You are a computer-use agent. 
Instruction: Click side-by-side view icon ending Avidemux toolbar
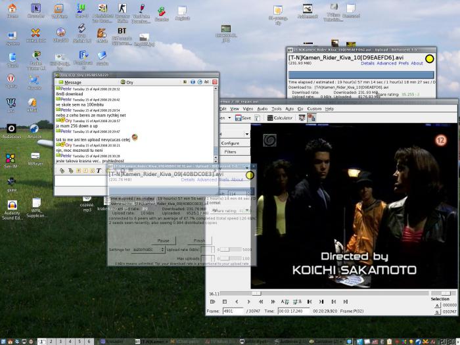tap(311, 118)
